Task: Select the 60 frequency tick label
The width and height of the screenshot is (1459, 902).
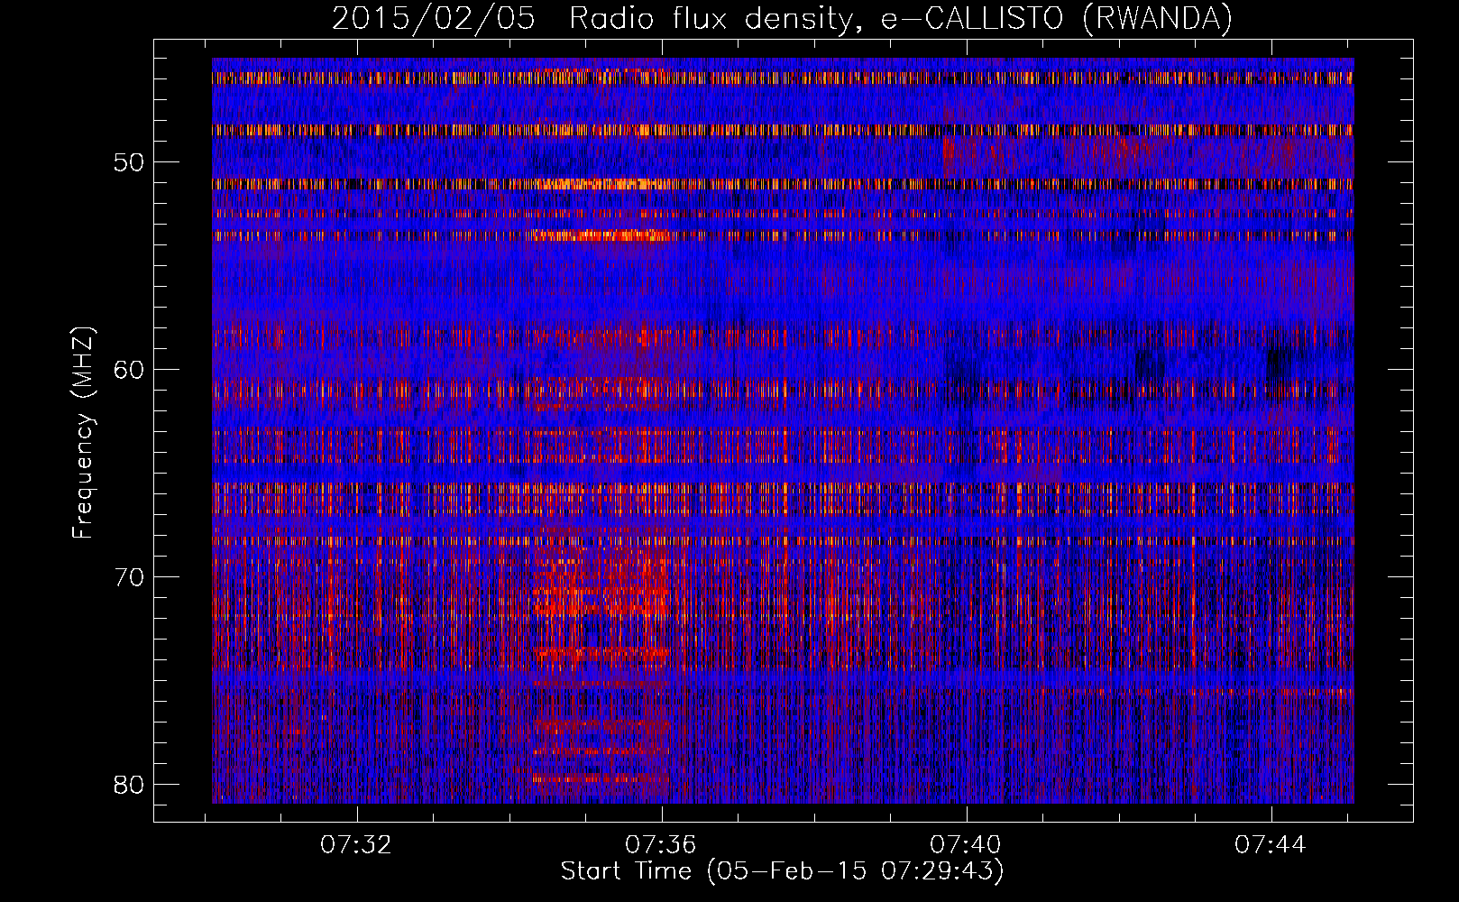Action: pos(130,369)
